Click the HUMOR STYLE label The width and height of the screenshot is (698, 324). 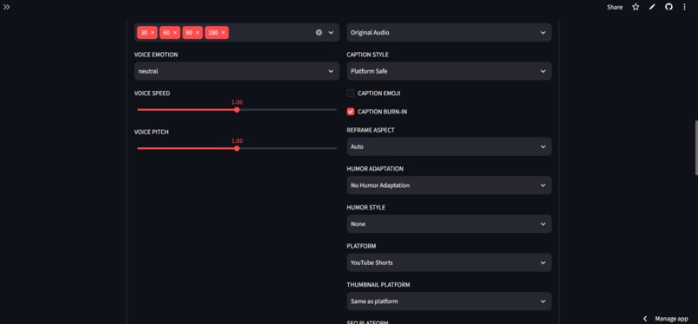pyautogui.click(x=366, y=208)
